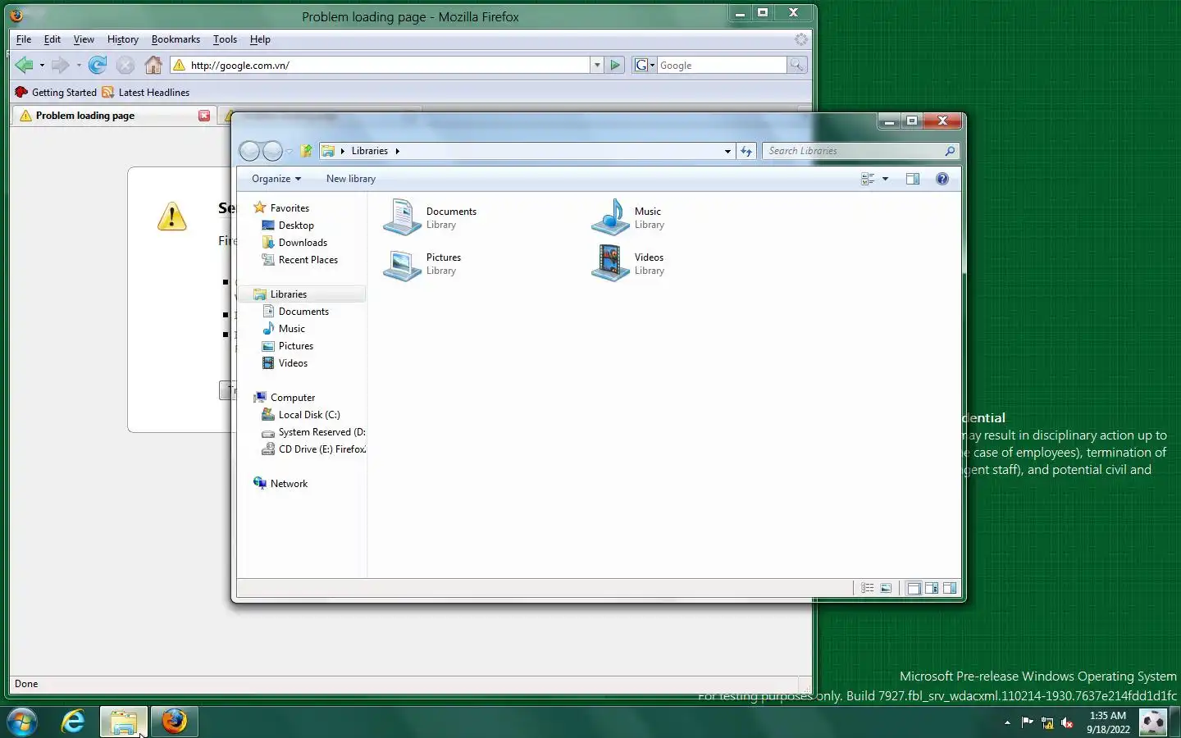This screenshot has width=1181, height=738.
Task: Expand the Firefox URL bar history dropdown
Action: [x=597, y=65]
